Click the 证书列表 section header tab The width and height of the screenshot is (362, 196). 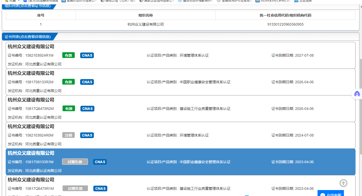click(28, 37)
